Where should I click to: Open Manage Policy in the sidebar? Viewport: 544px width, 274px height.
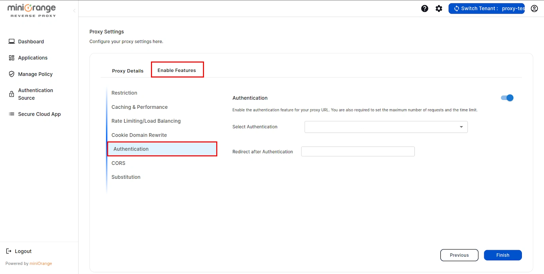[x=35, y=74]
